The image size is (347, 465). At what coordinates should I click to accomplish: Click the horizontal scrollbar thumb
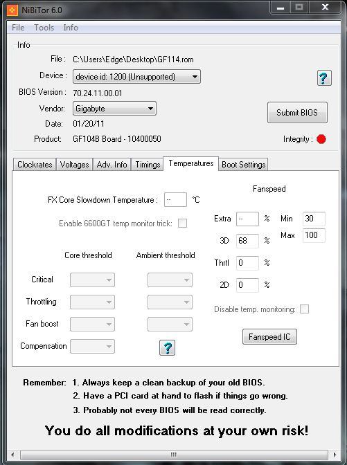(174, 455)
